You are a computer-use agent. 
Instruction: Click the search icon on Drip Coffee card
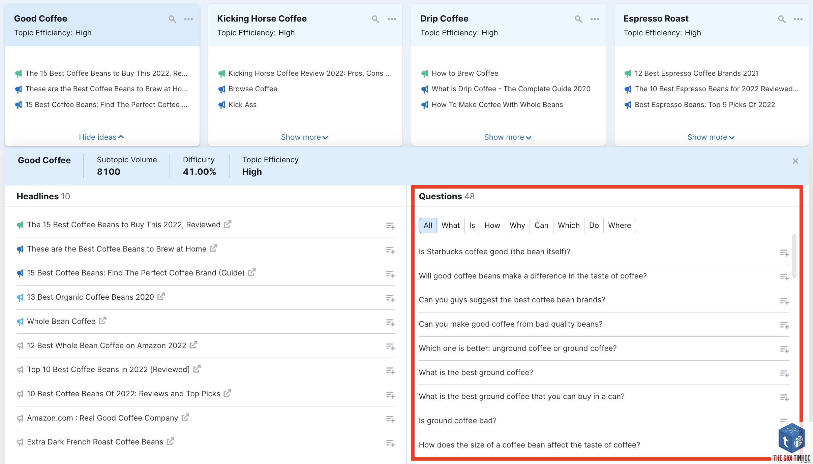[x=579, y=19]
